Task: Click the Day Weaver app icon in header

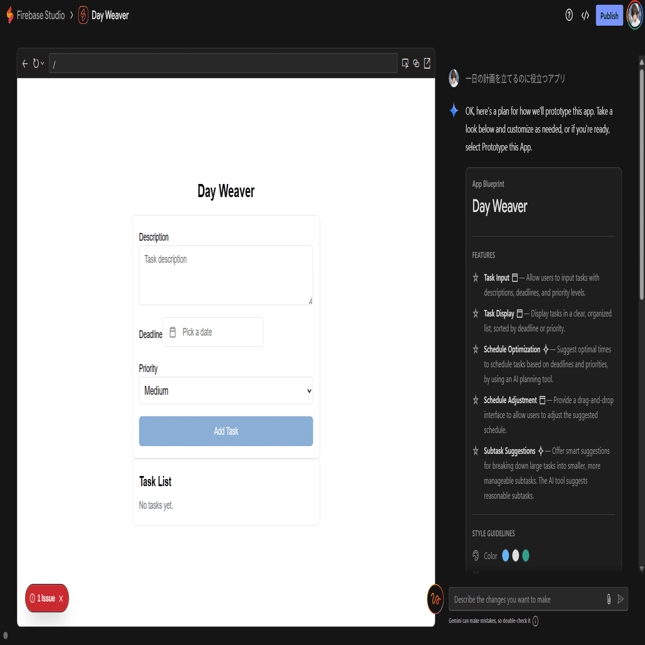Action: [83, 15]
